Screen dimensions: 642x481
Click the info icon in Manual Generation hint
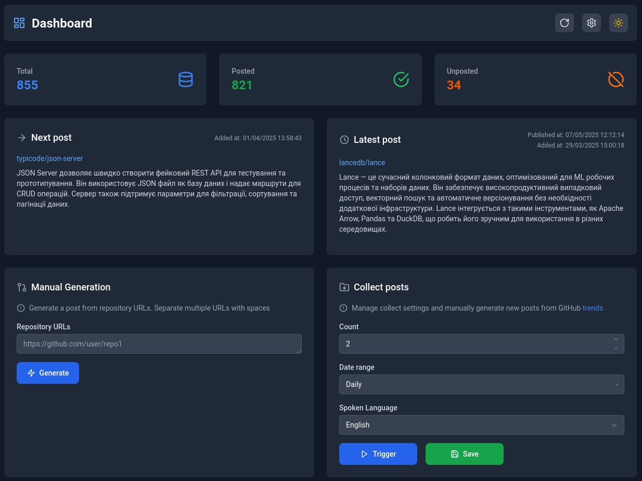(x=21, y=308)
